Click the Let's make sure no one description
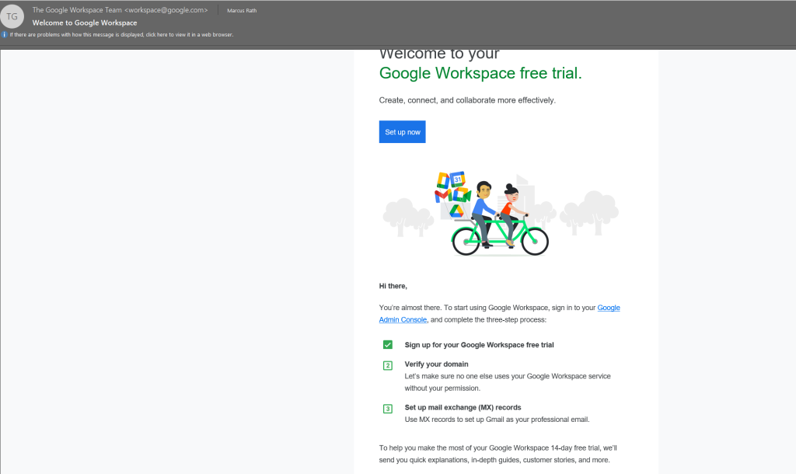 pyautogui.click(x=508, y=382)
